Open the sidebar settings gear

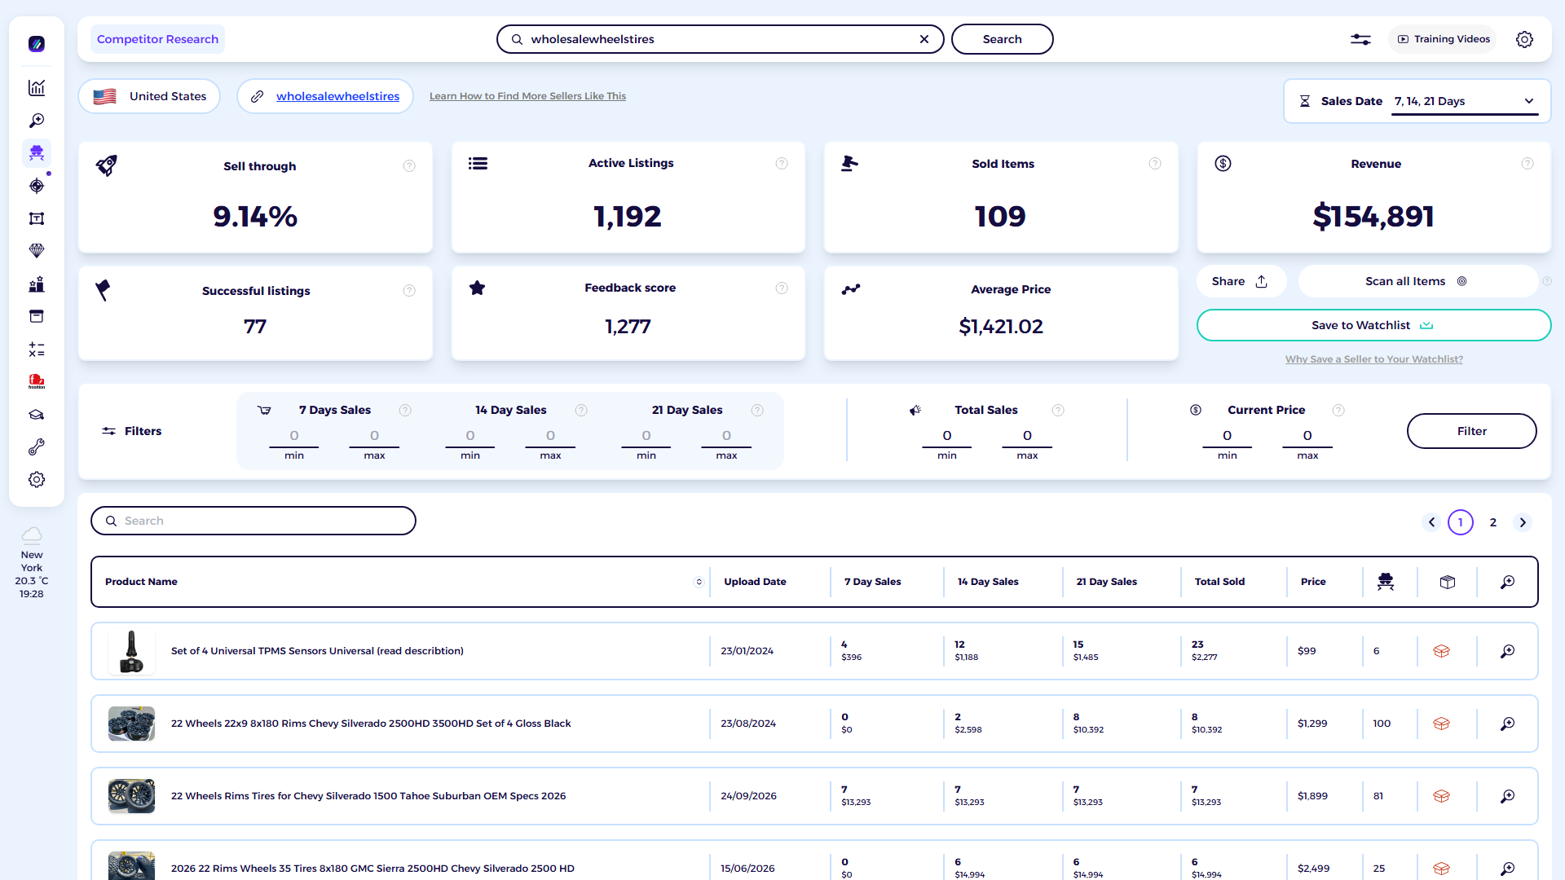click(37, 480)
